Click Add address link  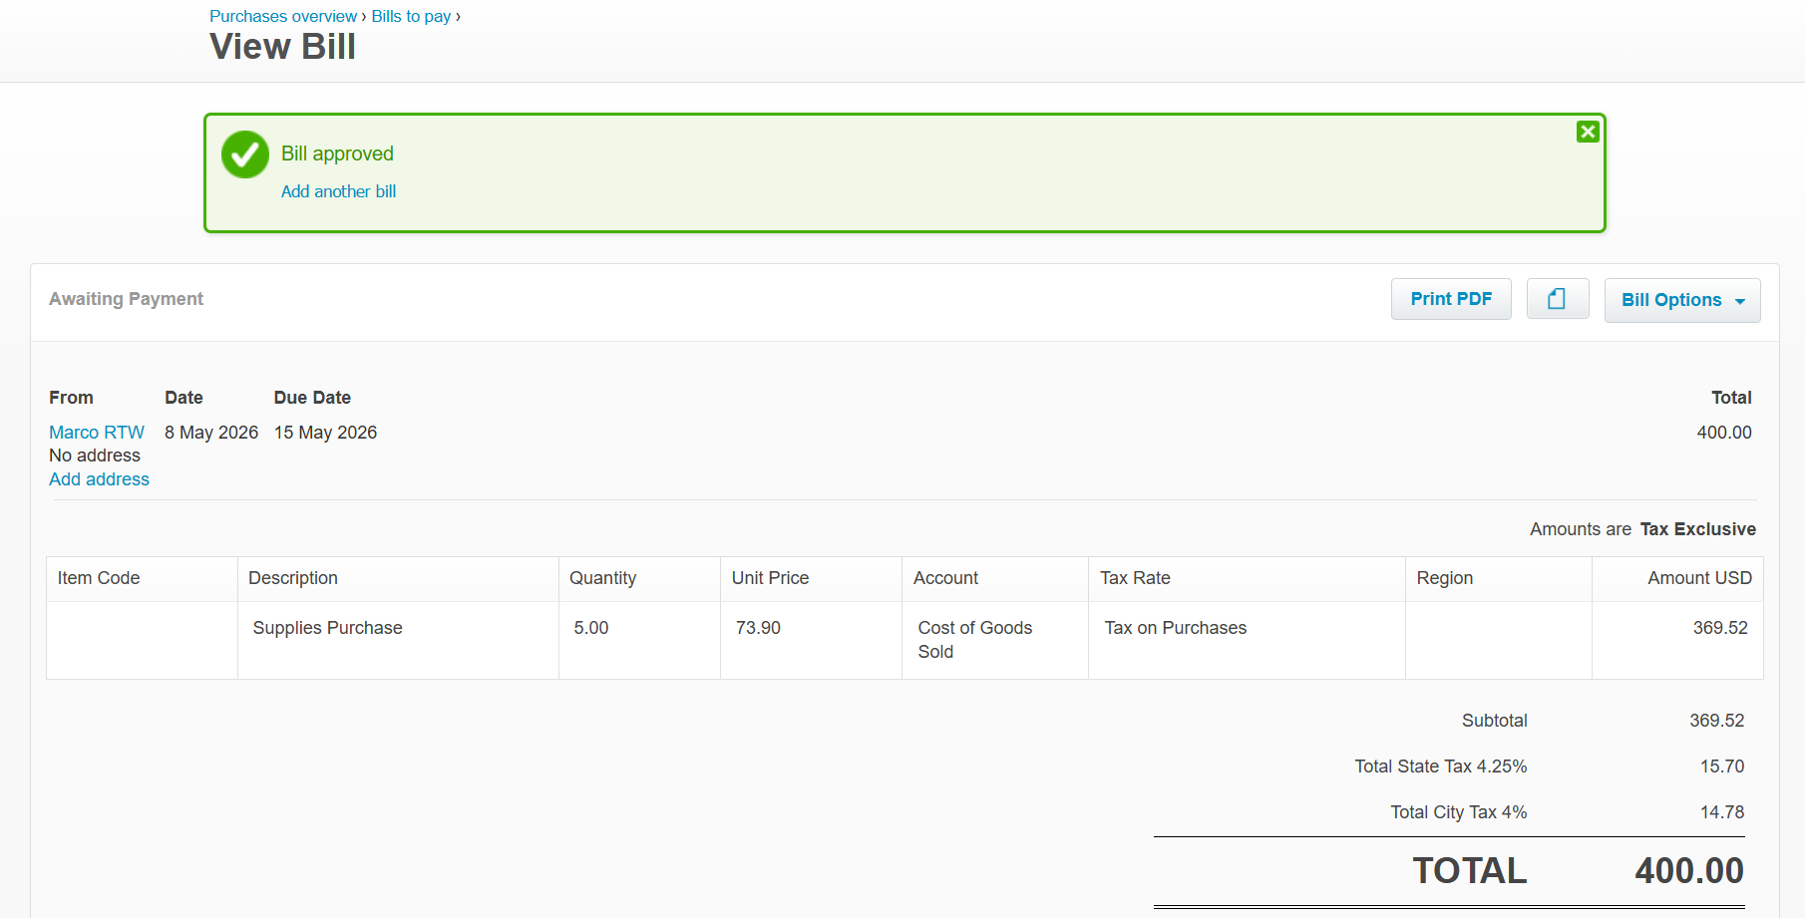coord(99,479)
